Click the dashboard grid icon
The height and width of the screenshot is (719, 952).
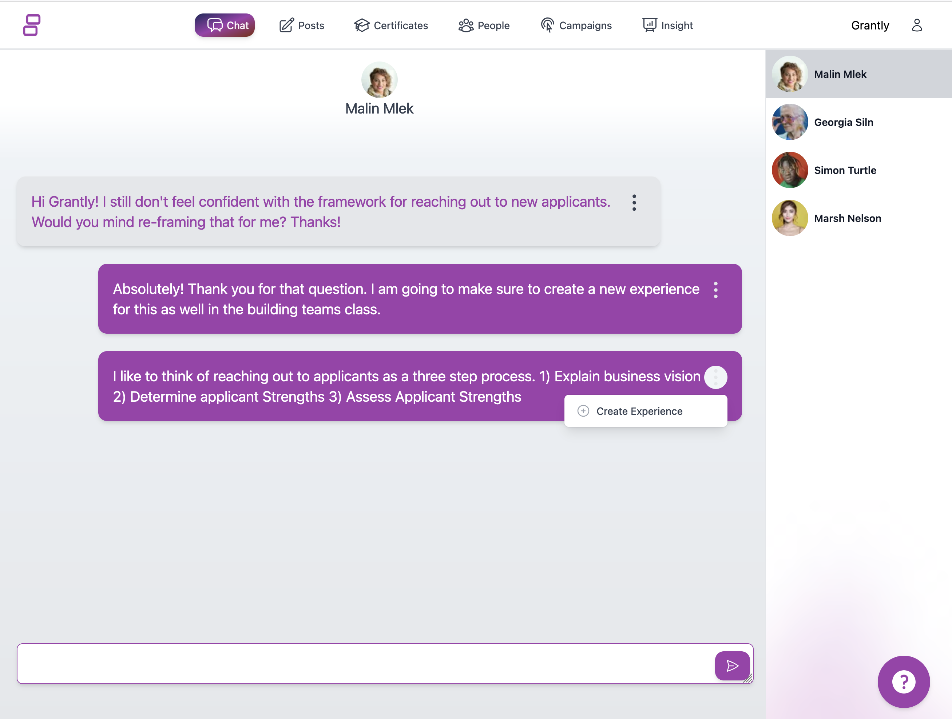click(x=32, y=25)
